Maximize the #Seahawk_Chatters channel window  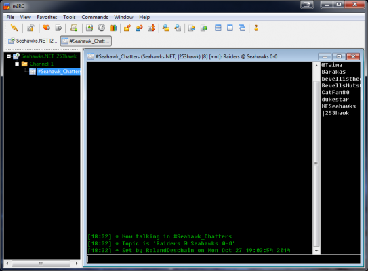(339, 56)
